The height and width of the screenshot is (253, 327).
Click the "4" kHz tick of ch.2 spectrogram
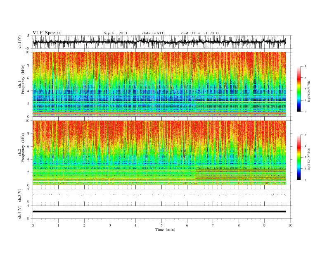click(28, 159)
